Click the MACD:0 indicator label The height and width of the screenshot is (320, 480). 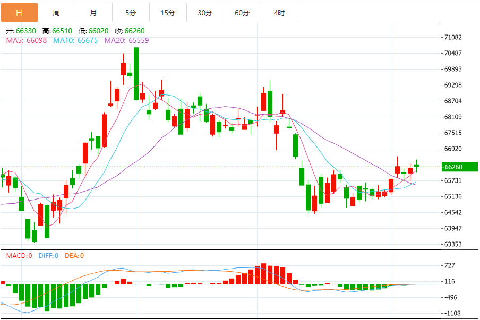pos(19,256)
